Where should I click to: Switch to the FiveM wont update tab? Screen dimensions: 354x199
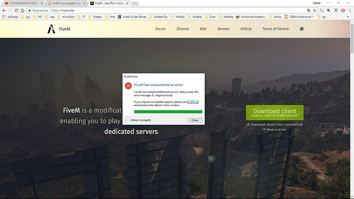(x=66, y=4)
